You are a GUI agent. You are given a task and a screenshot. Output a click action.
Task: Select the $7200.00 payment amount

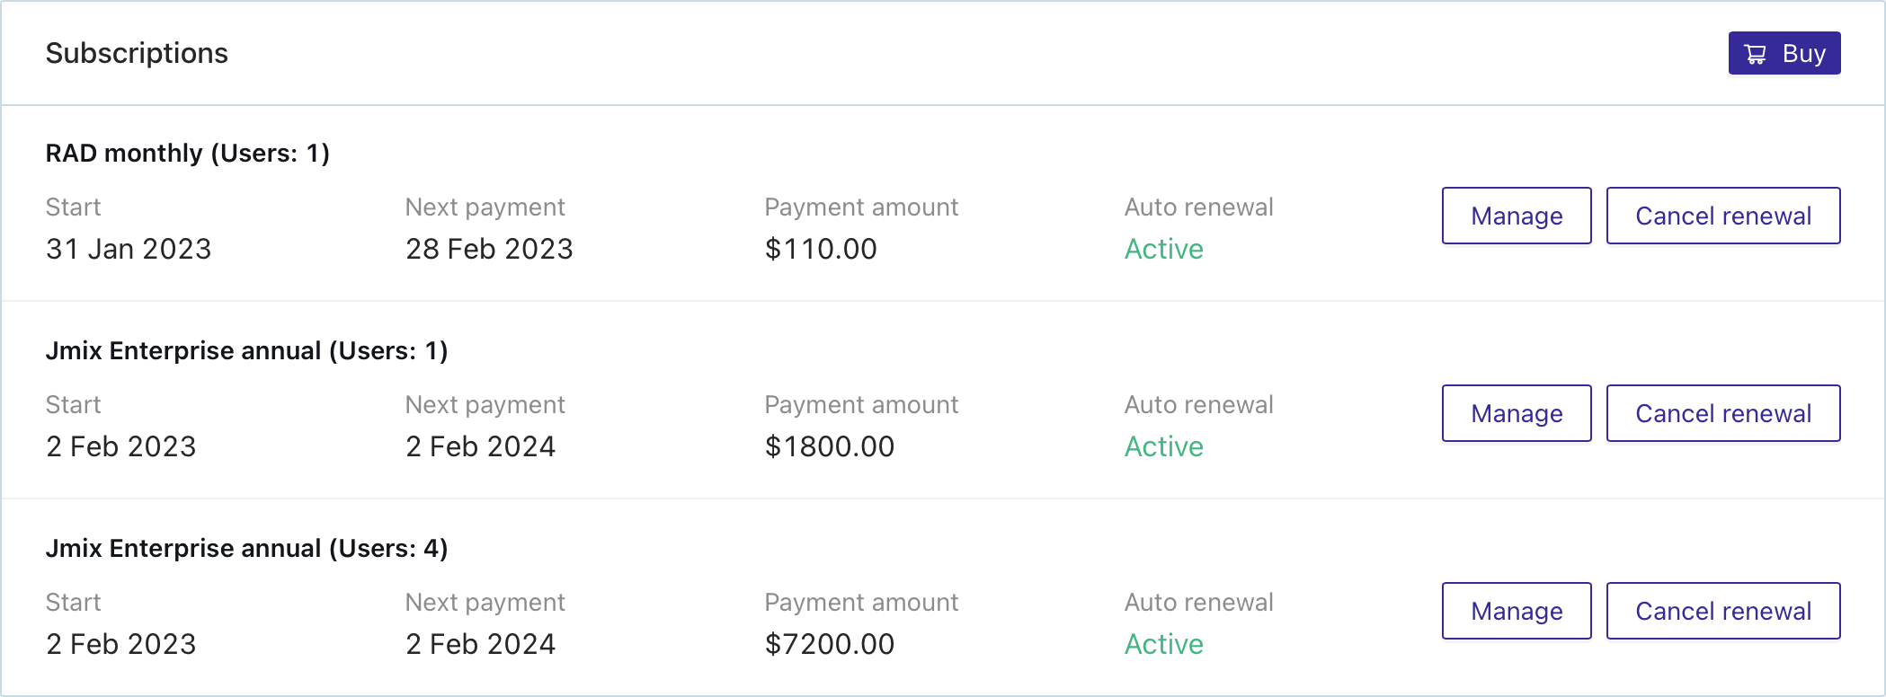829,644
